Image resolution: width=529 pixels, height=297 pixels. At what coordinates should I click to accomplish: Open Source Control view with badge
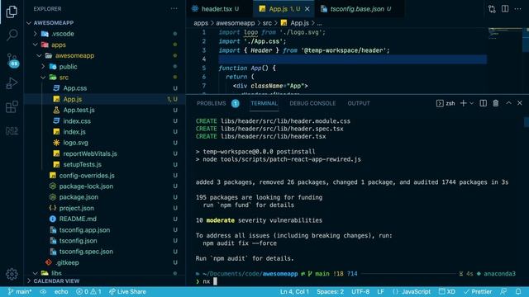tap(12, 60)
